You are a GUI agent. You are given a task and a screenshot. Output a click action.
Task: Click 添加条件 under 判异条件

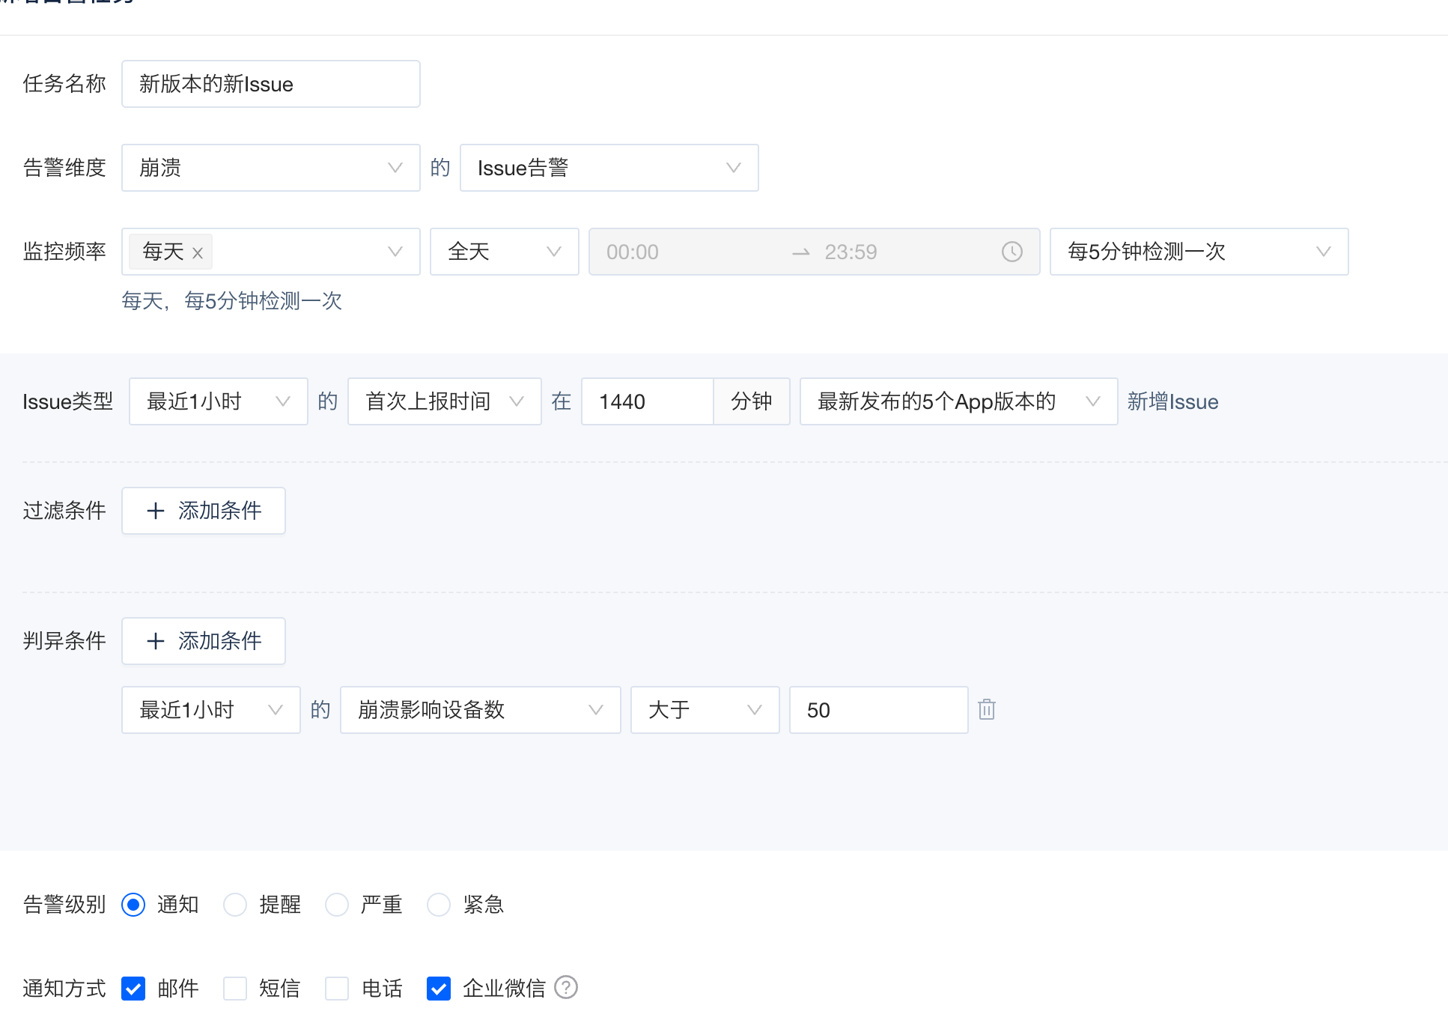[203, 641]
